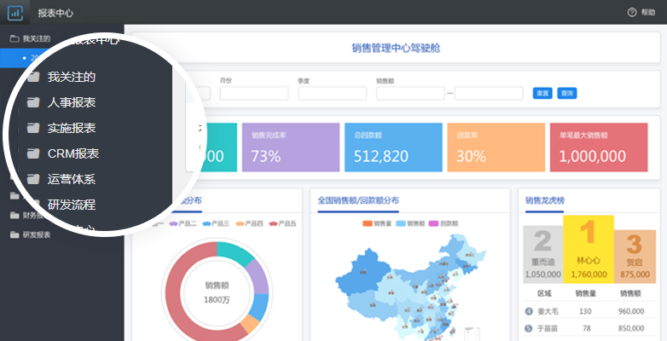This screenshot has height=341, width=667.
Task: Click the 区域 column header in ranking table
Action: [x=544, y=293]
